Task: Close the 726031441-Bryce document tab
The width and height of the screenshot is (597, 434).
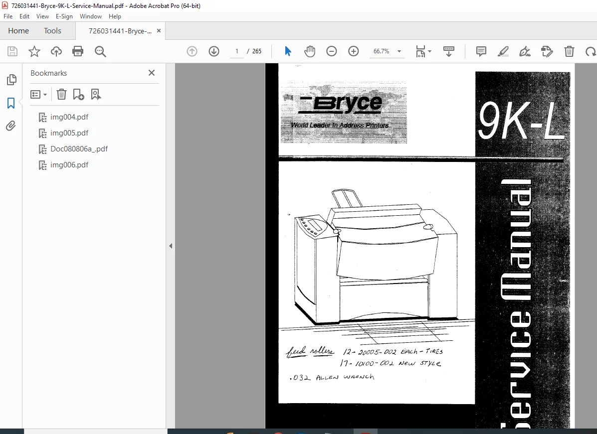Action: click(159, 31)
